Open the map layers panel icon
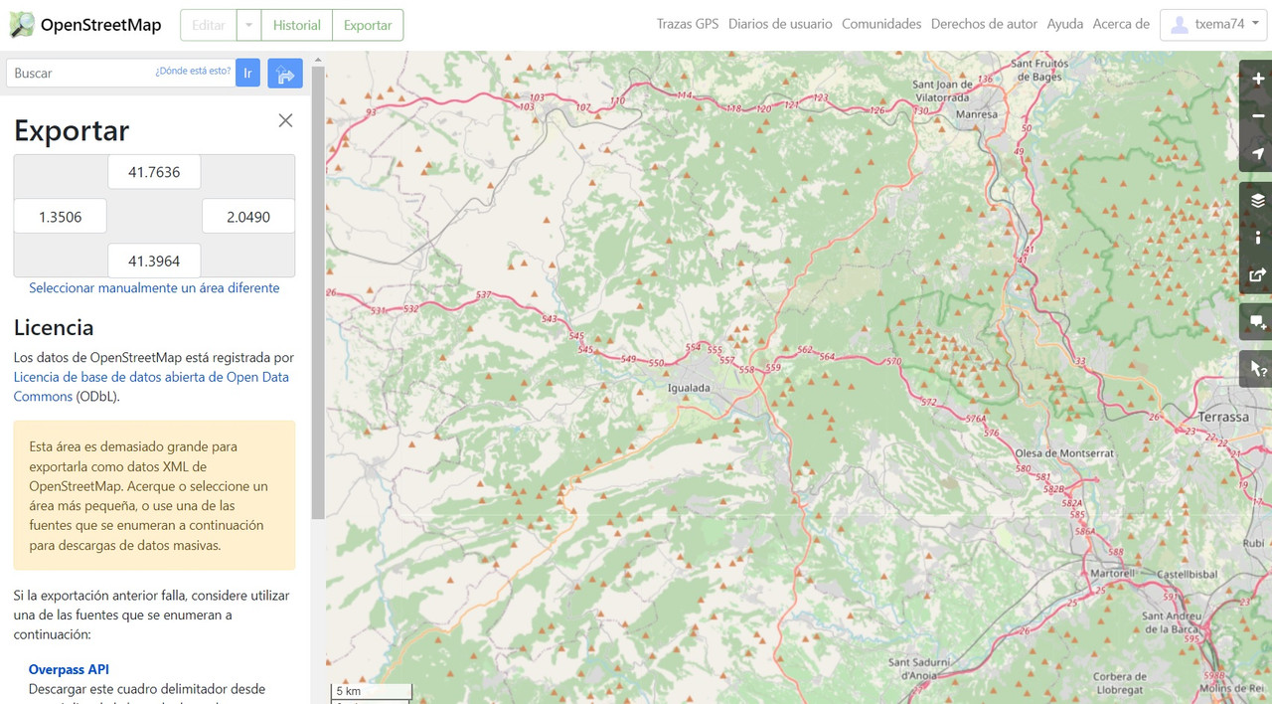Viewport: 1272px width, 704px height. pos(1257,200)
